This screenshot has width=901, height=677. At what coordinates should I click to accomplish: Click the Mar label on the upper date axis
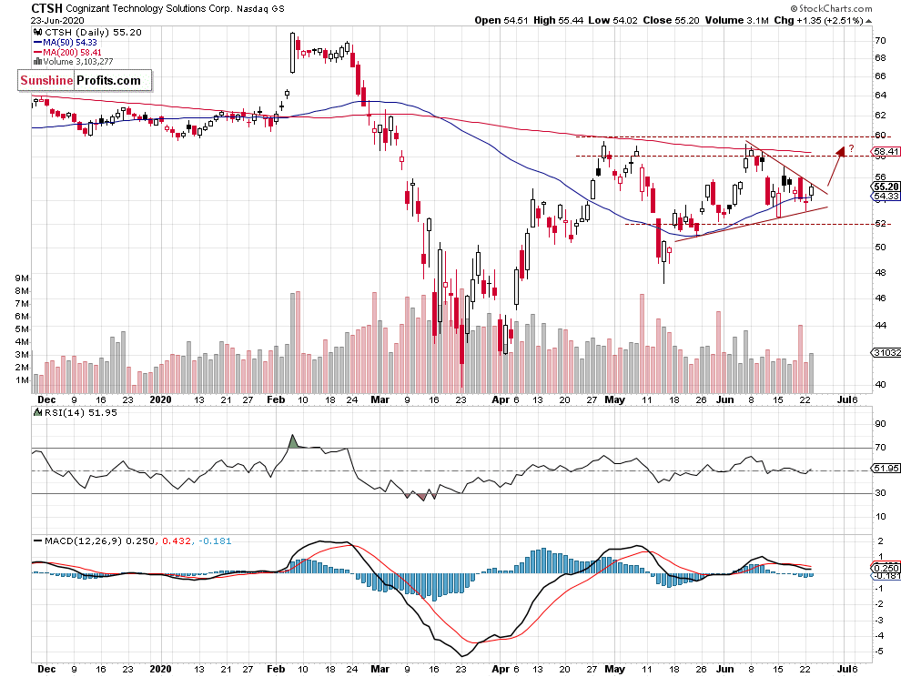coord(380,399)
